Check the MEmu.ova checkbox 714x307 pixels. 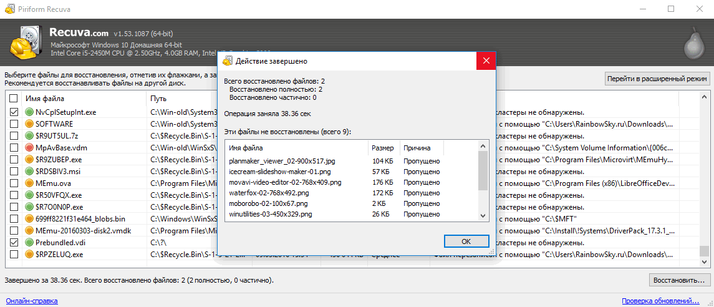pos(14,183)
